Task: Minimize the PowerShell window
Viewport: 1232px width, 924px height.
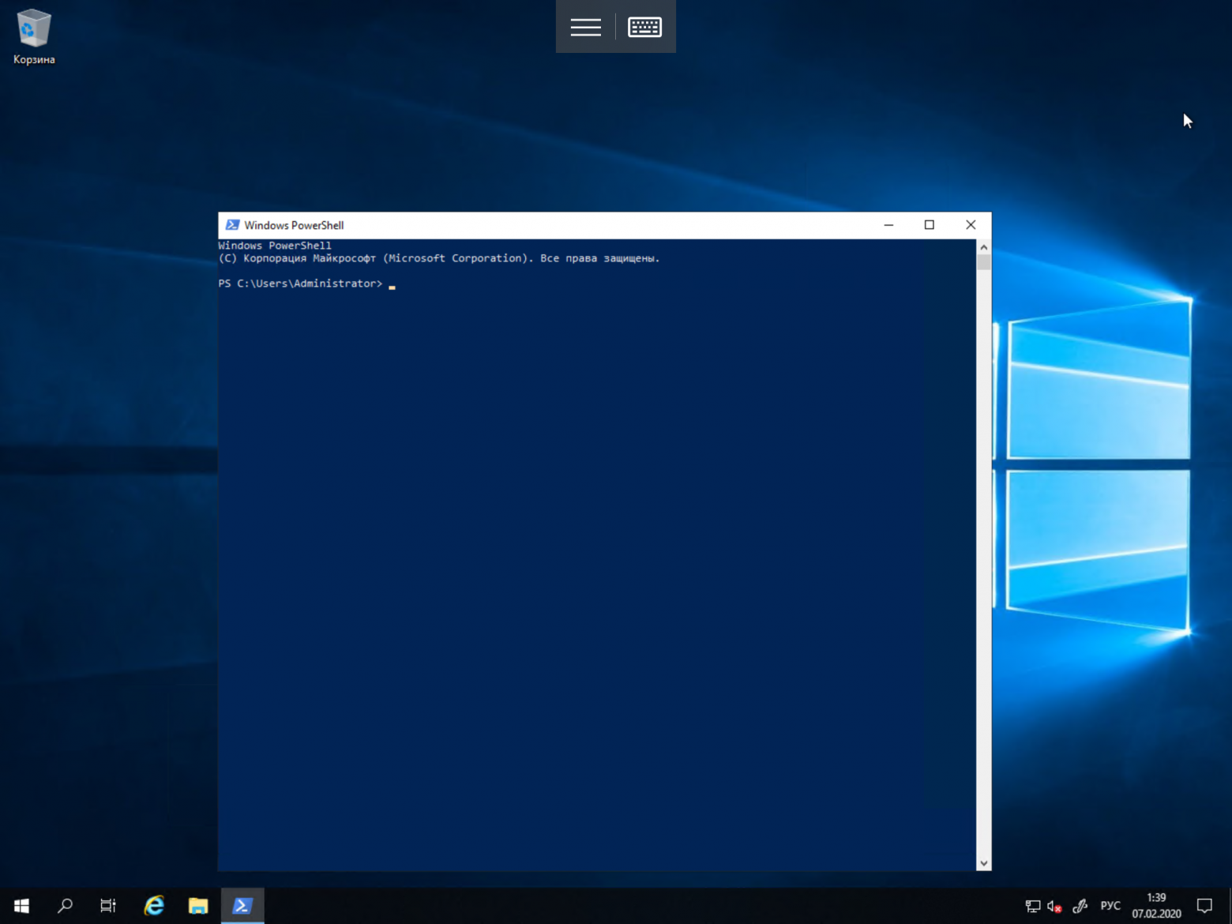Action: (888, 225)
